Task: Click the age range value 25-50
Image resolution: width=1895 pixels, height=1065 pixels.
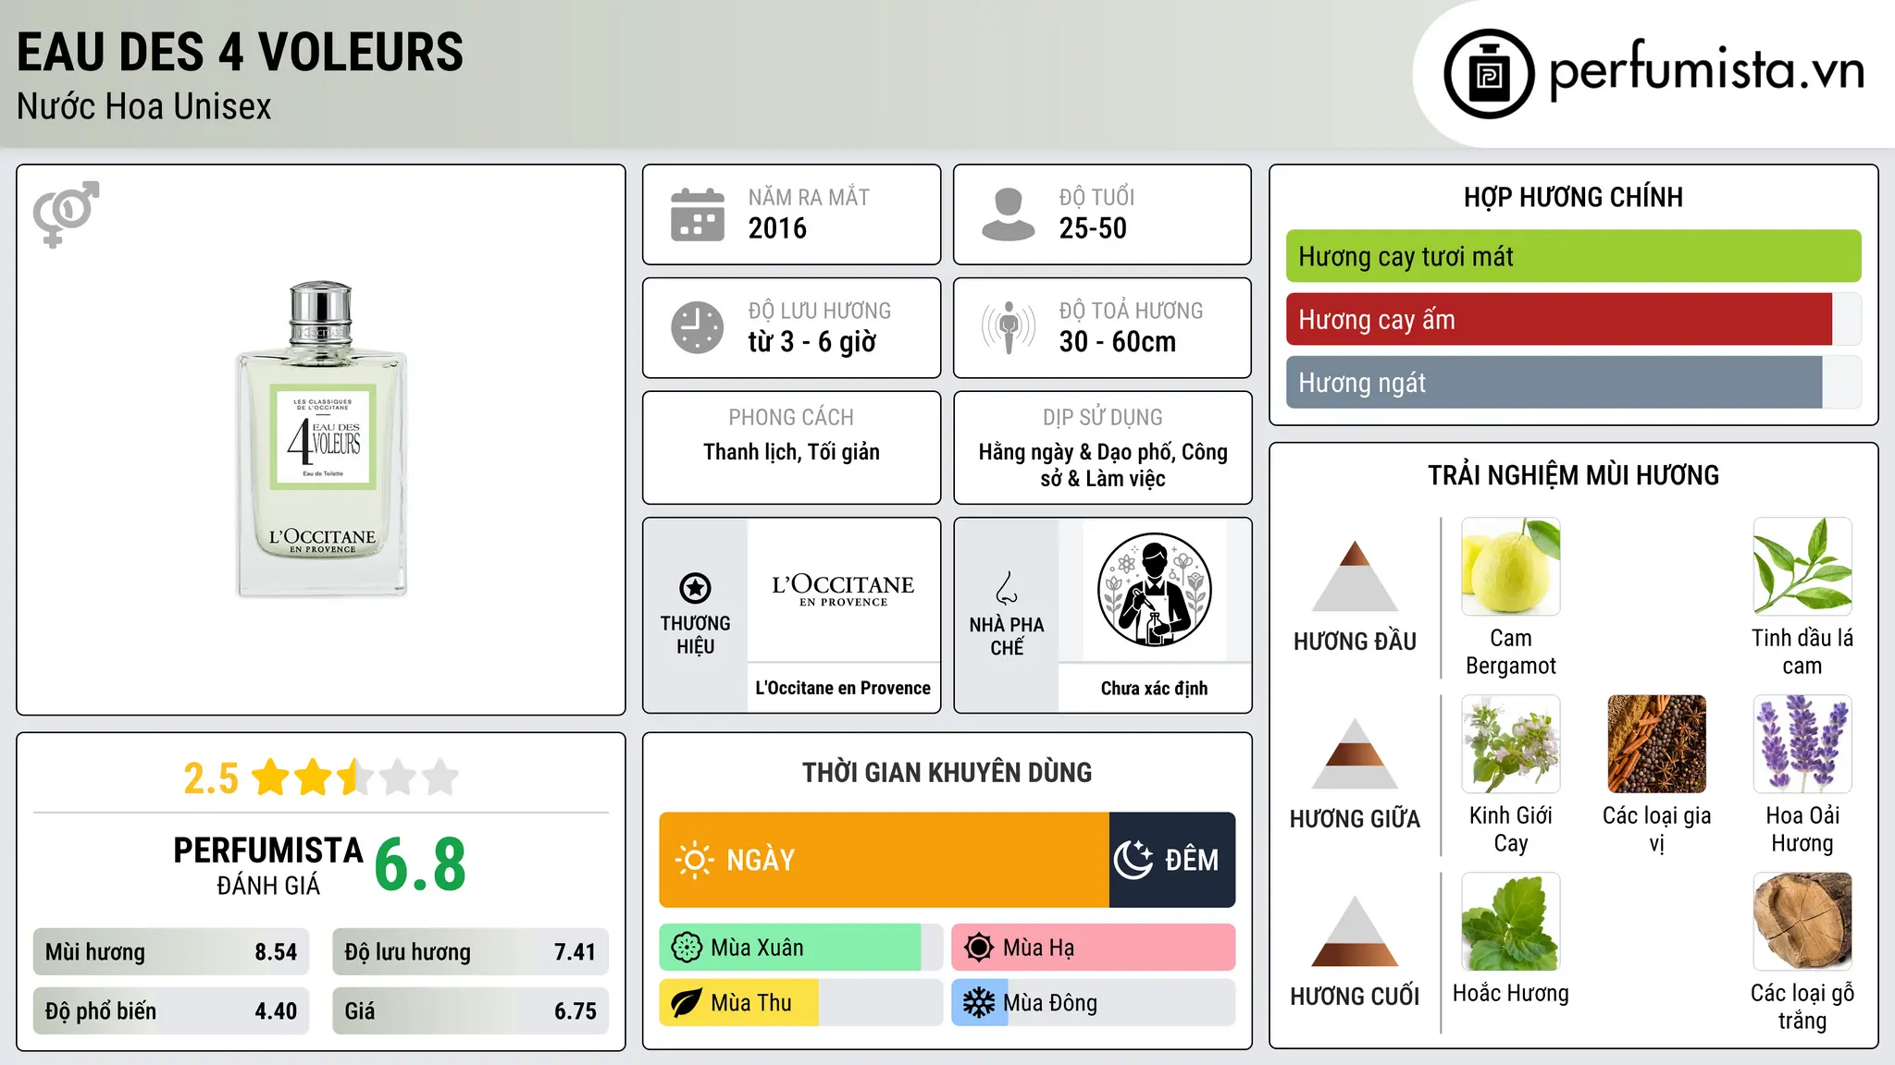Action: (x=1093, y=228)
